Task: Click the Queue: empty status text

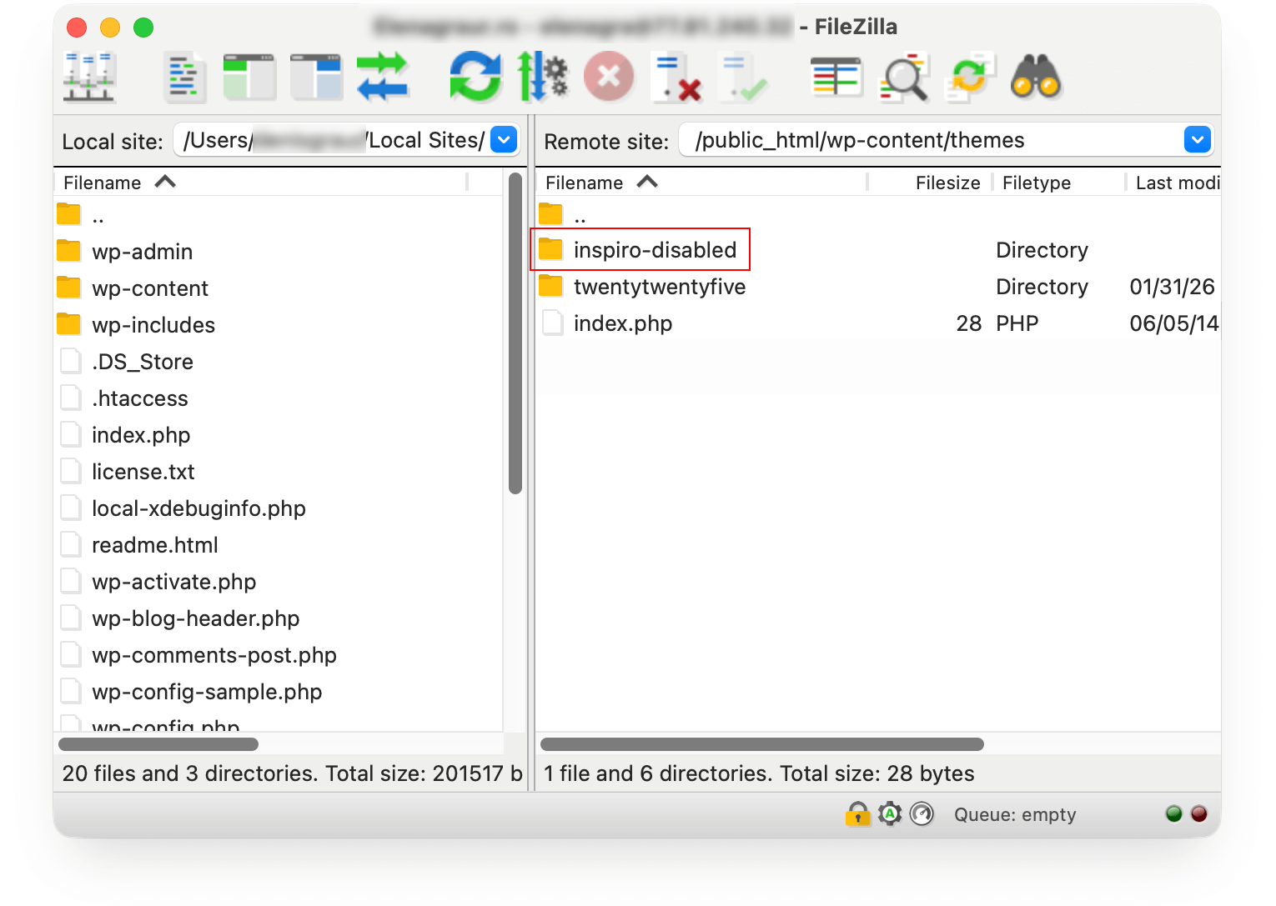Action: 1015,814
